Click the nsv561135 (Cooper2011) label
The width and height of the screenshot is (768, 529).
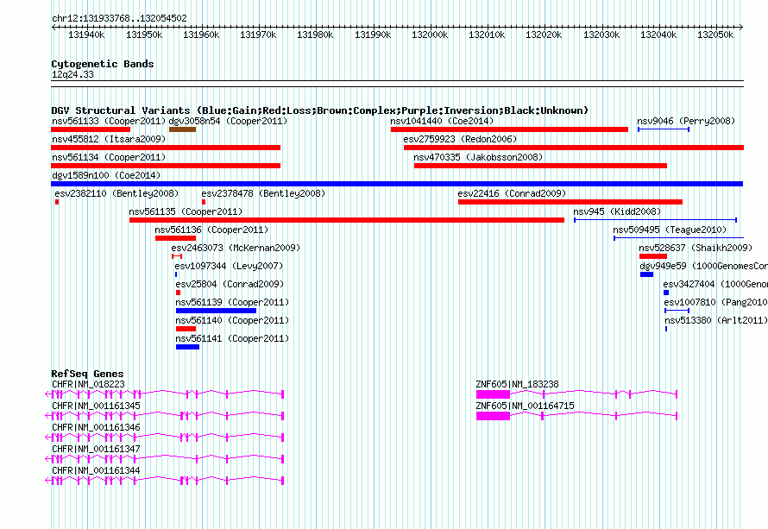[x=186, y=211]
